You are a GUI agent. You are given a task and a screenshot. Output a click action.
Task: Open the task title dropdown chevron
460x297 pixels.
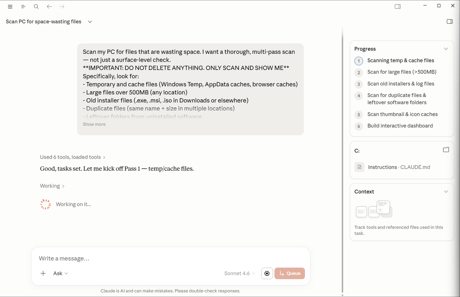coord(90,22)
